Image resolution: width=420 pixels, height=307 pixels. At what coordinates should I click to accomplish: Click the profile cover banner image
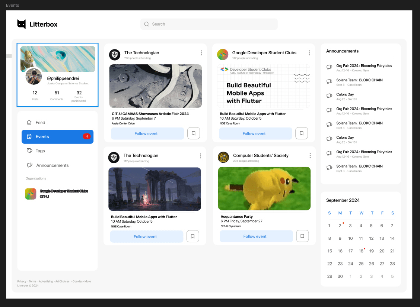pos(58,59)
